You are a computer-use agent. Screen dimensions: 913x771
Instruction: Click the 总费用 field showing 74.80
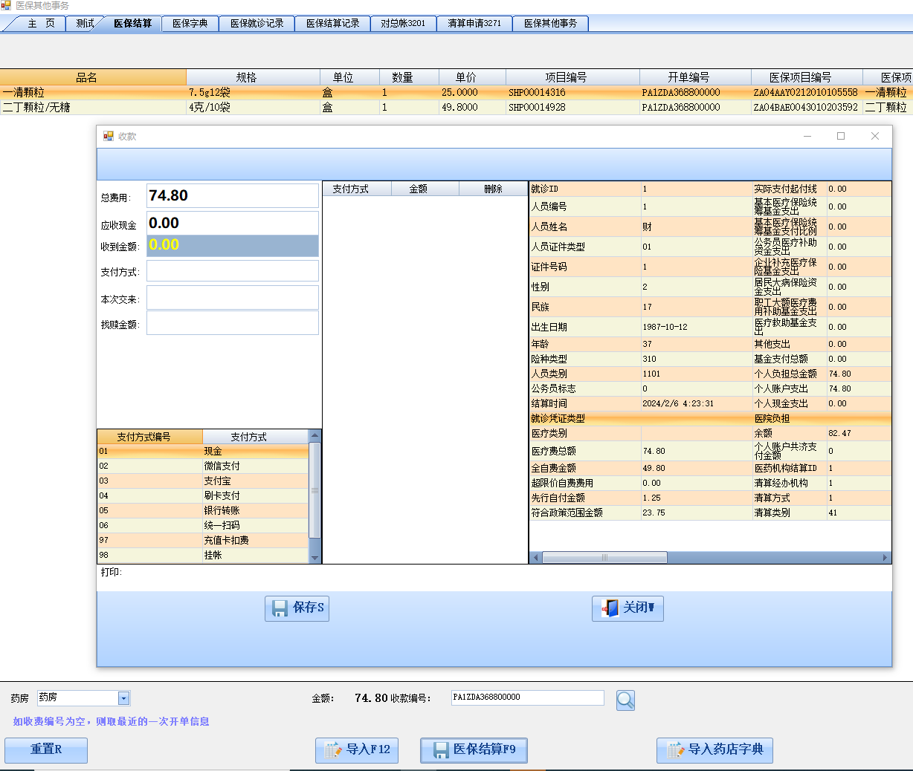pos(233,196)
